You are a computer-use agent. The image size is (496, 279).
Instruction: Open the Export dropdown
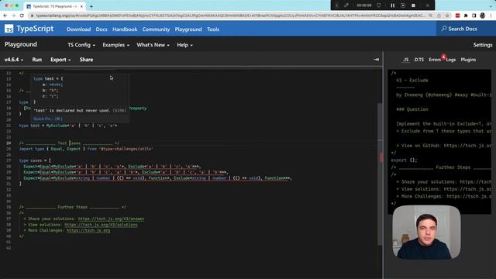(x=60, y=60)
